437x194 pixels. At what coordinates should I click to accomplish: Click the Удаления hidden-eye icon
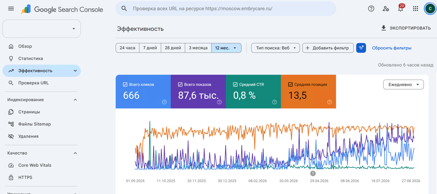[11, 136]
